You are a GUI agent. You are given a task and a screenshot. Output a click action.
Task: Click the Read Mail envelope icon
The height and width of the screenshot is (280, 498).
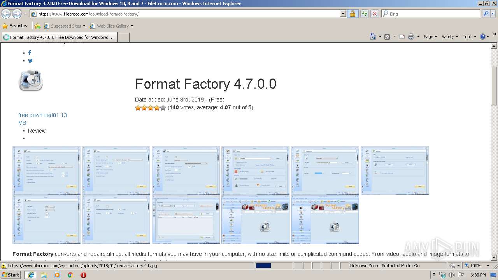coord(402,37)
